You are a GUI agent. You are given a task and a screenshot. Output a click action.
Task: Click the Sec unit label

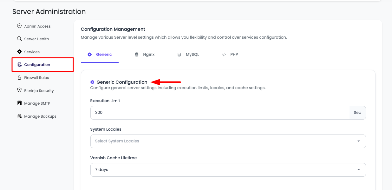click(357, 112)
